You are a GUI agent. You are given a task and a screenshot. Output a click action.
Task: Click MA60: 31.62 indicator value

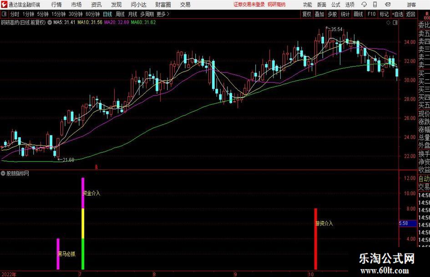click(x=143, y=22)
